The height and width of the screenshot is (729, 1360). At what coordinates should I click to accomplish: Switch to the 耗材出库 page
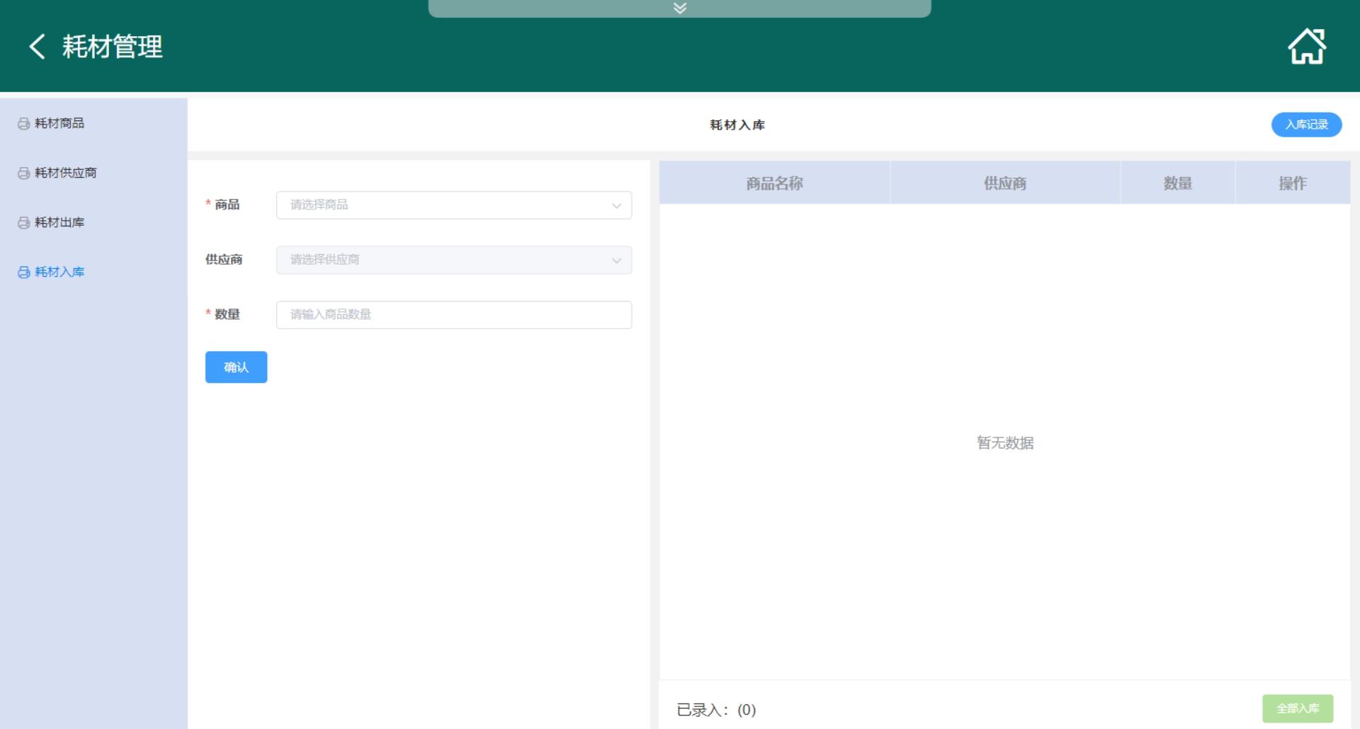(59, 222)
